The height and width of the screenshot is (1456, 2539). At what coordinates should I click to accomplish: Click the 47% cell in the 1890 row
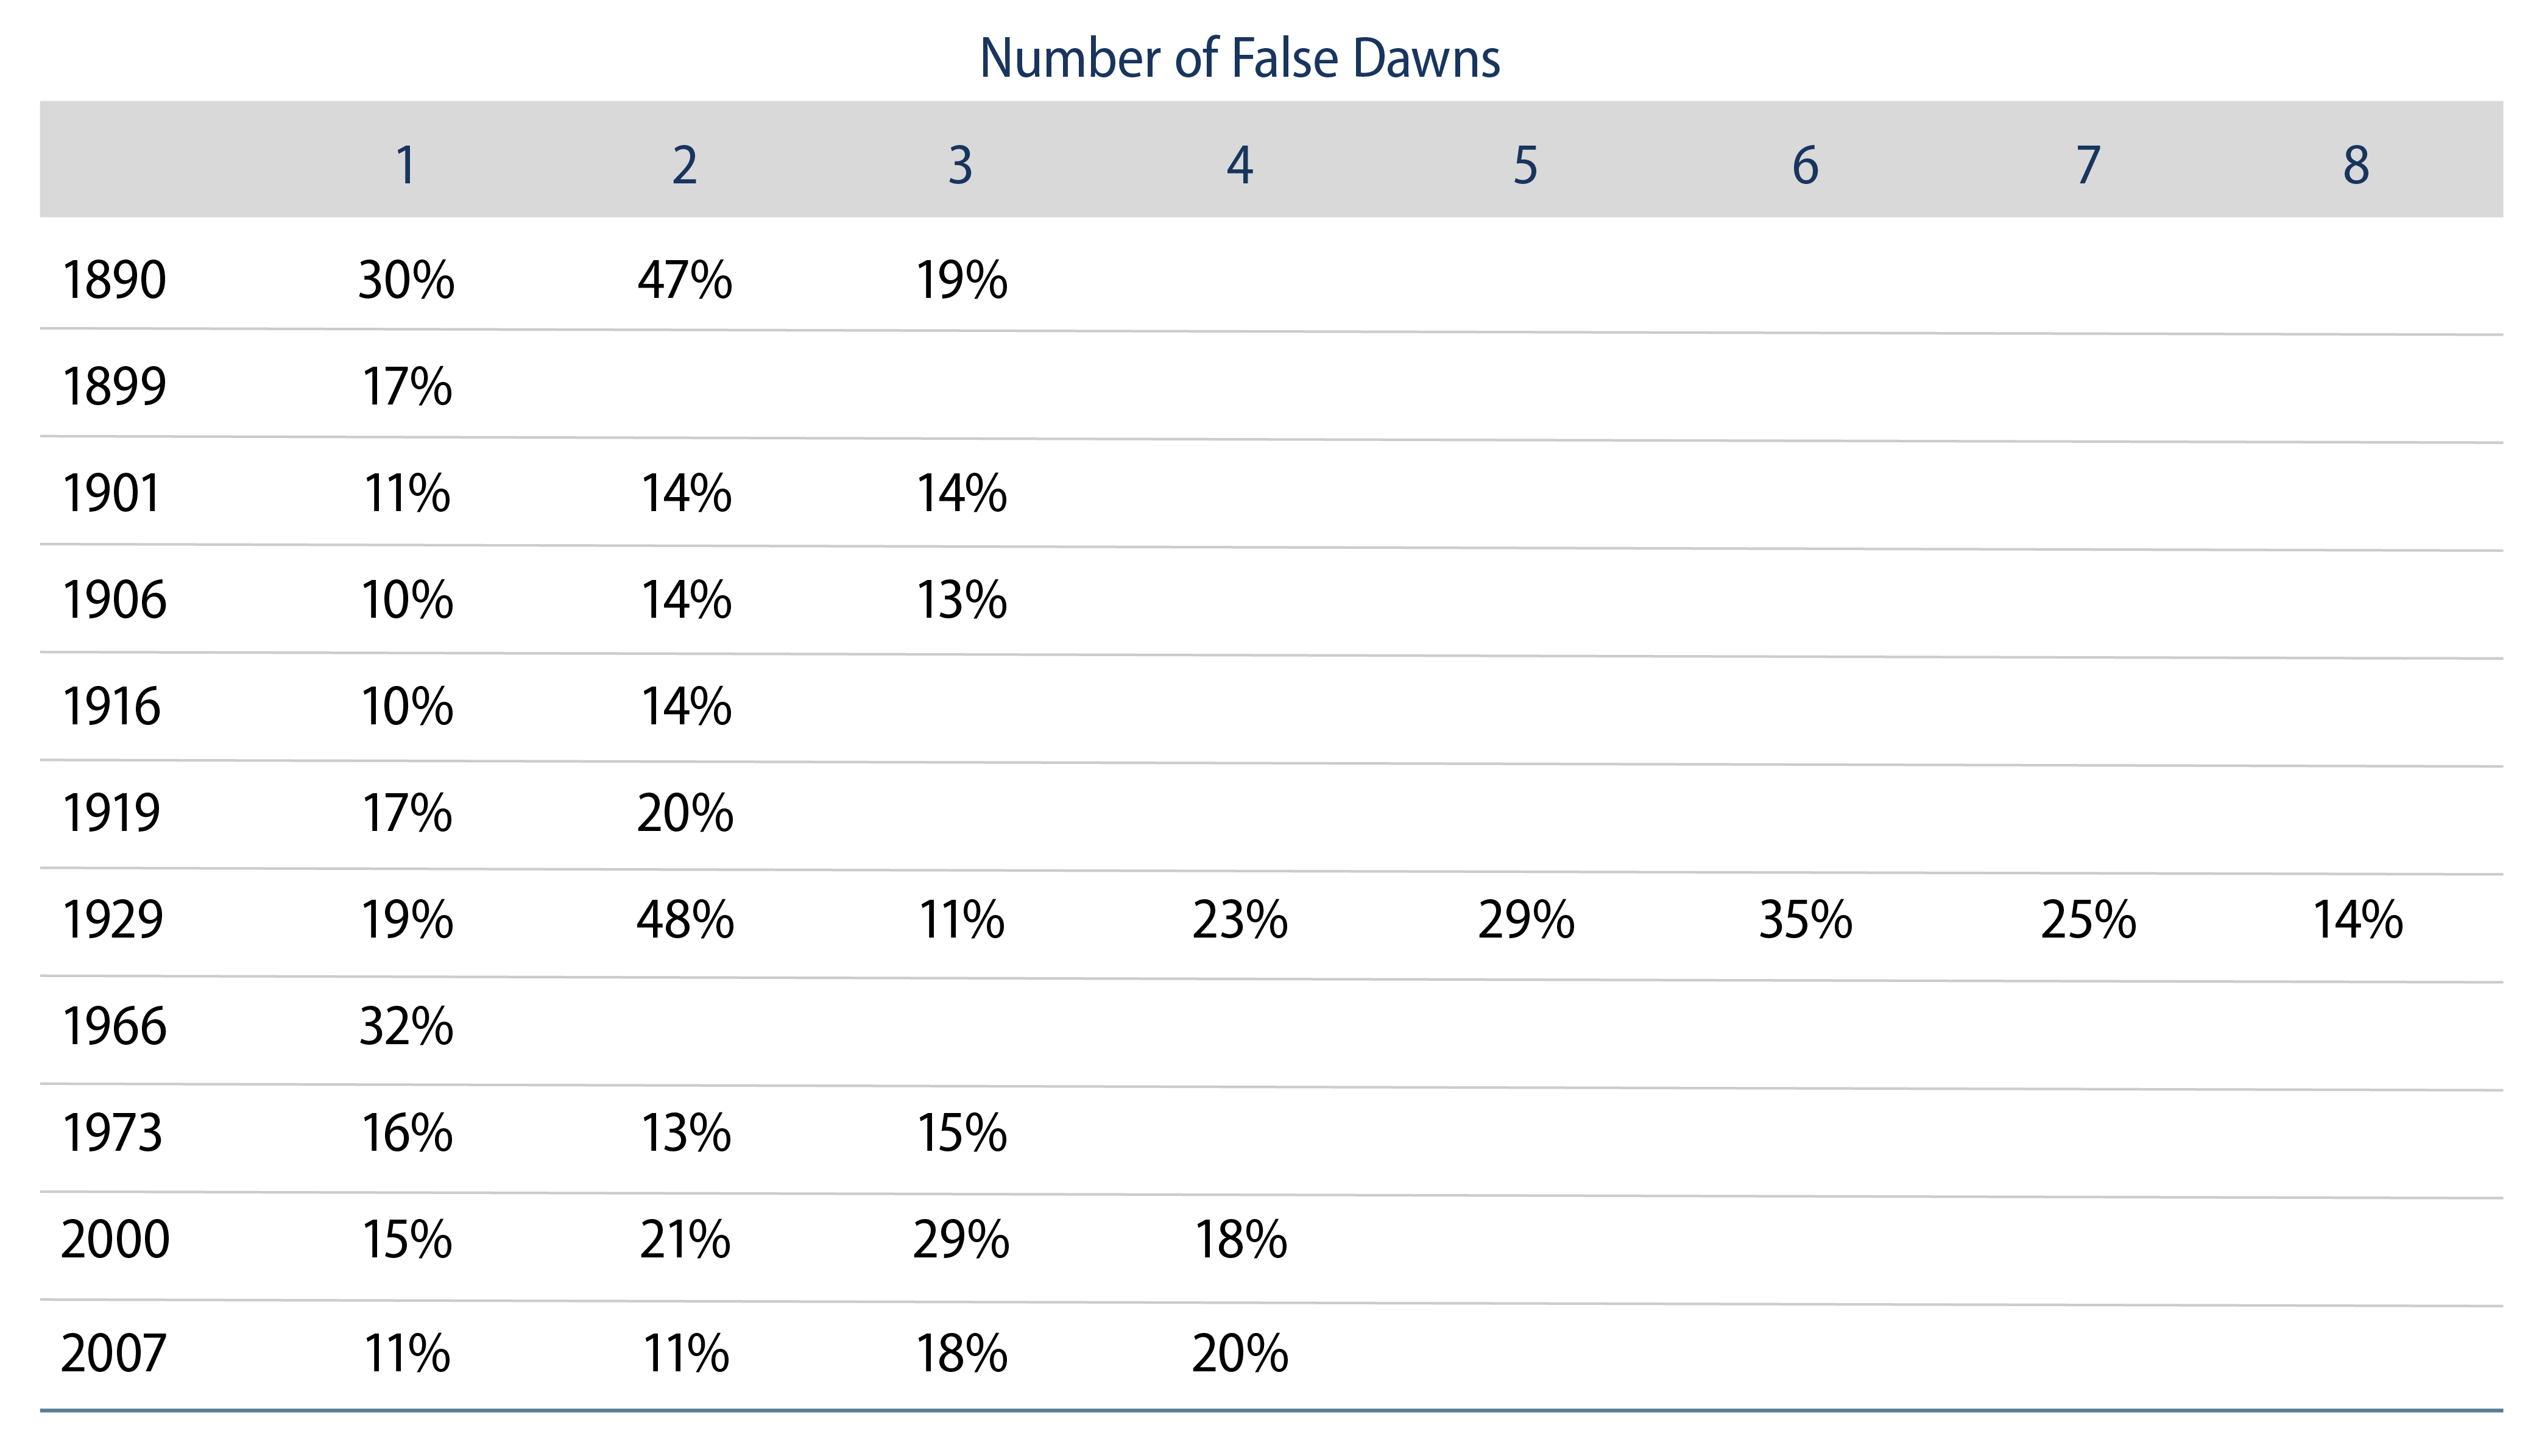(685, 280)
